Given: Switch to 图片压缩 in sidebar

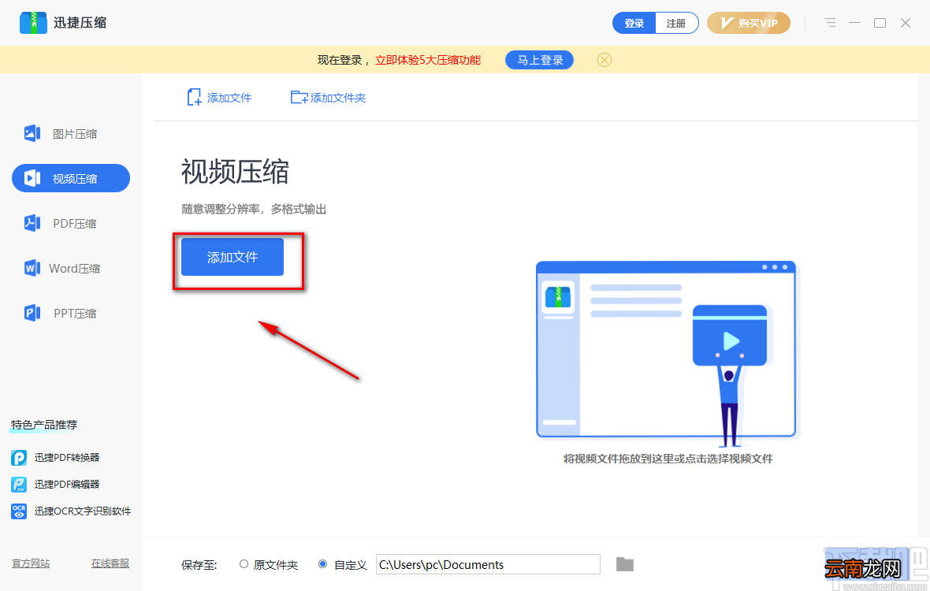Looking at the screenshot, I should click(71, 133).
